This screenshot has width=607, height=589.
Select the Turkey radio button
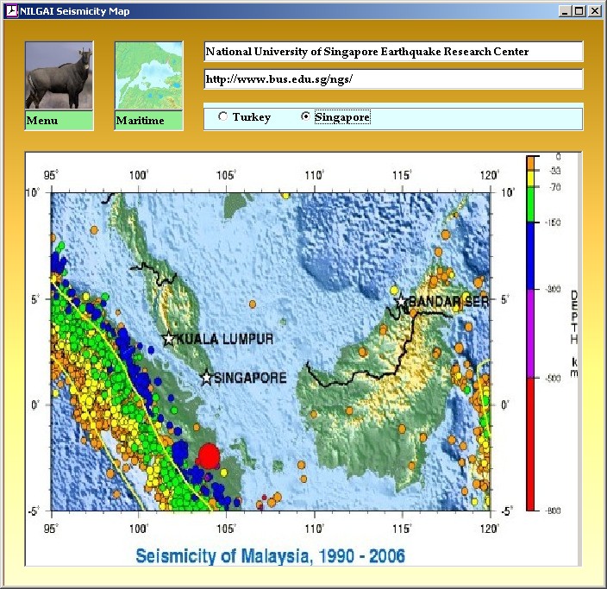pyautogui.click(x=223, y=117)
